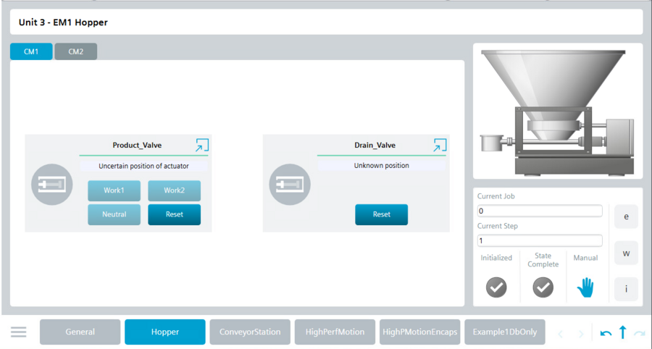Screen dimensions: 652x349
Task: Click the 'State Complete' label
Action: 543,260
